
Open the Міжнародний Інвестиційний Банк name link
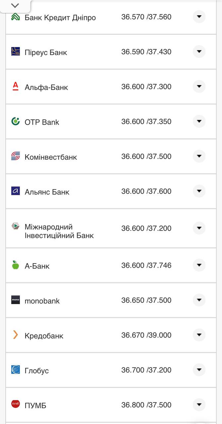pos(59,231)
